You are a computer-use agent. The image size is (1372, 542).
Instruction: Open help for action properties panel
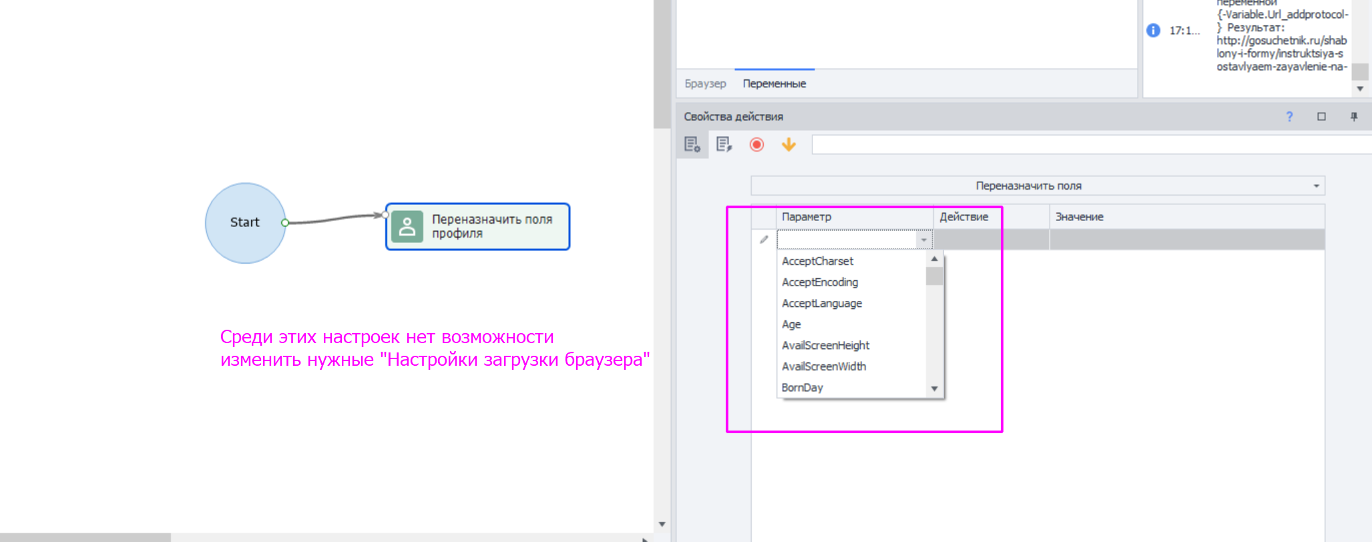point(1289,116)
